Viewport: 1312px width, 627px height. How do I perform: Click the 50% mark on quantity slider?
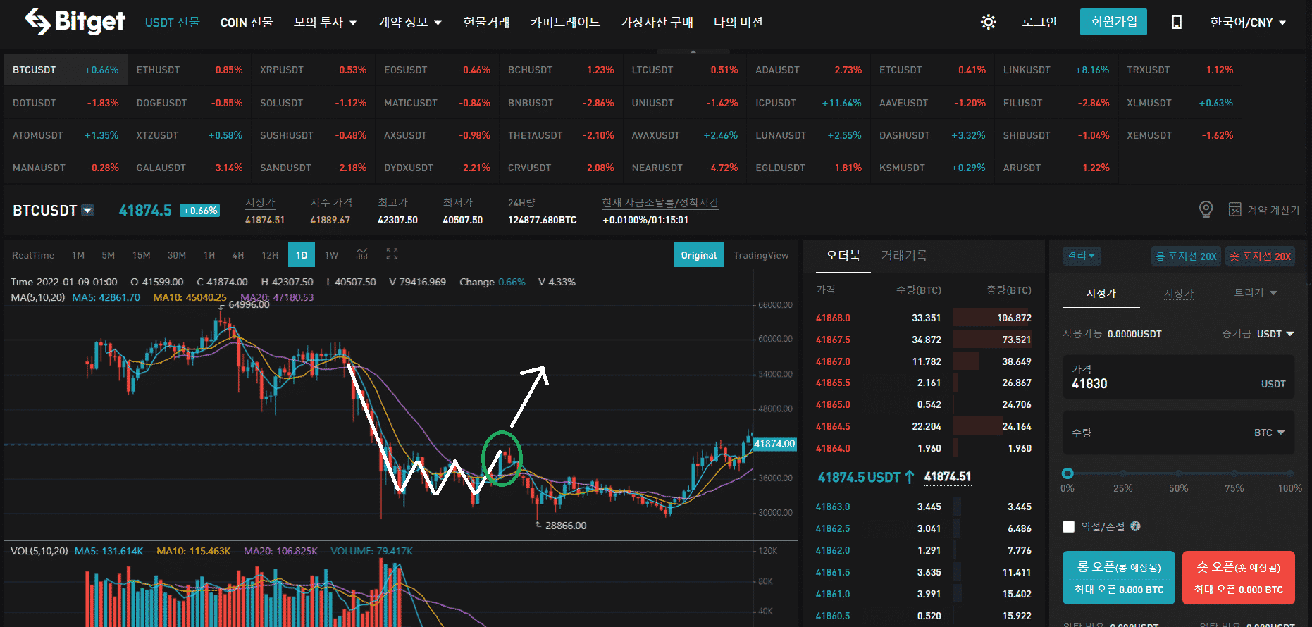point(1178,473)
